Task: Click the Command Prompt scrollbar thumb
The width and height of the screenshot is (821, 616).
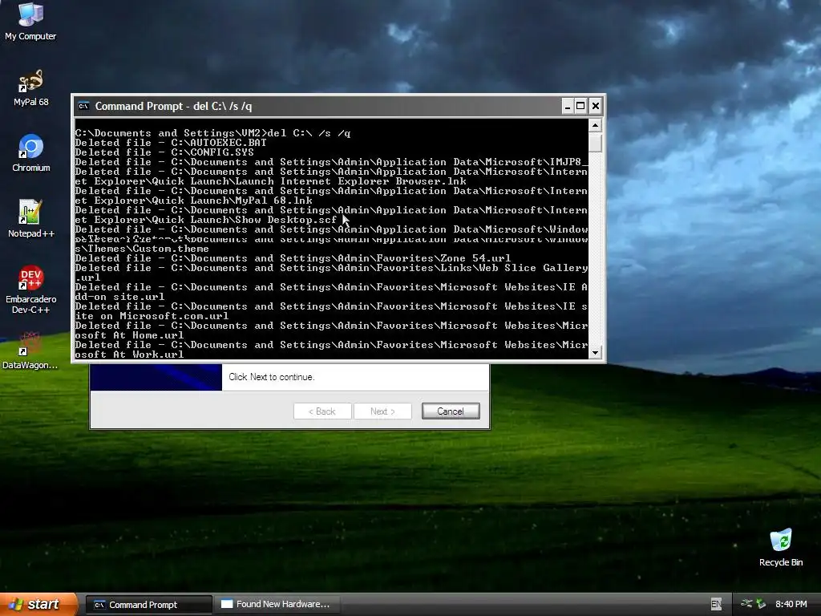Action: click(x=595, y=143)
